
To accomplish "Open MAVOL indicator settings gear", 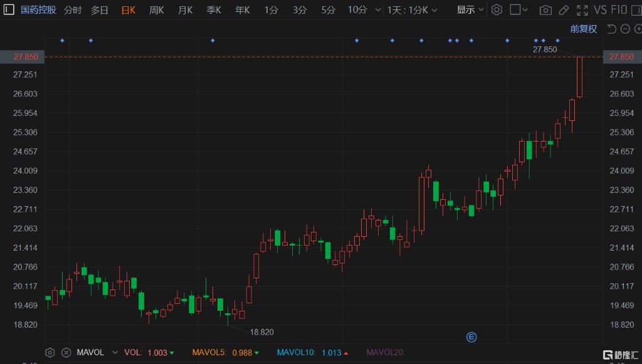I will (50, 353).
